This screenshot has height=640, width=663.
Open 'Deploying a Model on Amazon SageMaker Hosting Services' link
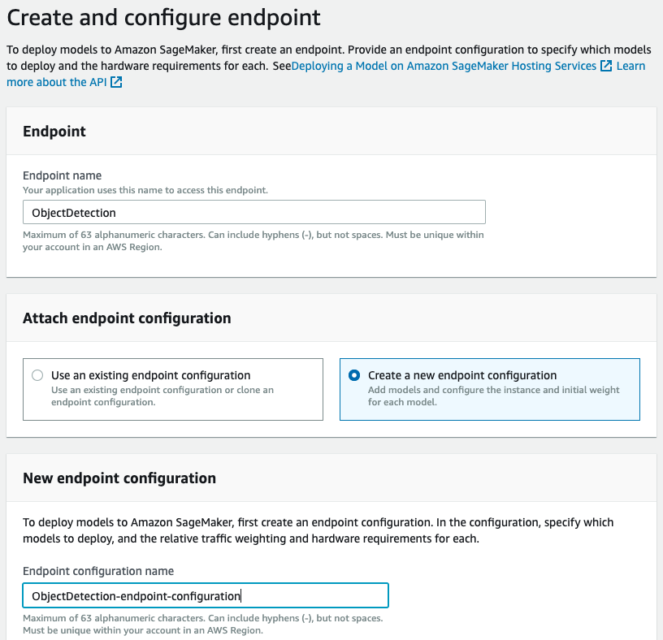[444, 66]
